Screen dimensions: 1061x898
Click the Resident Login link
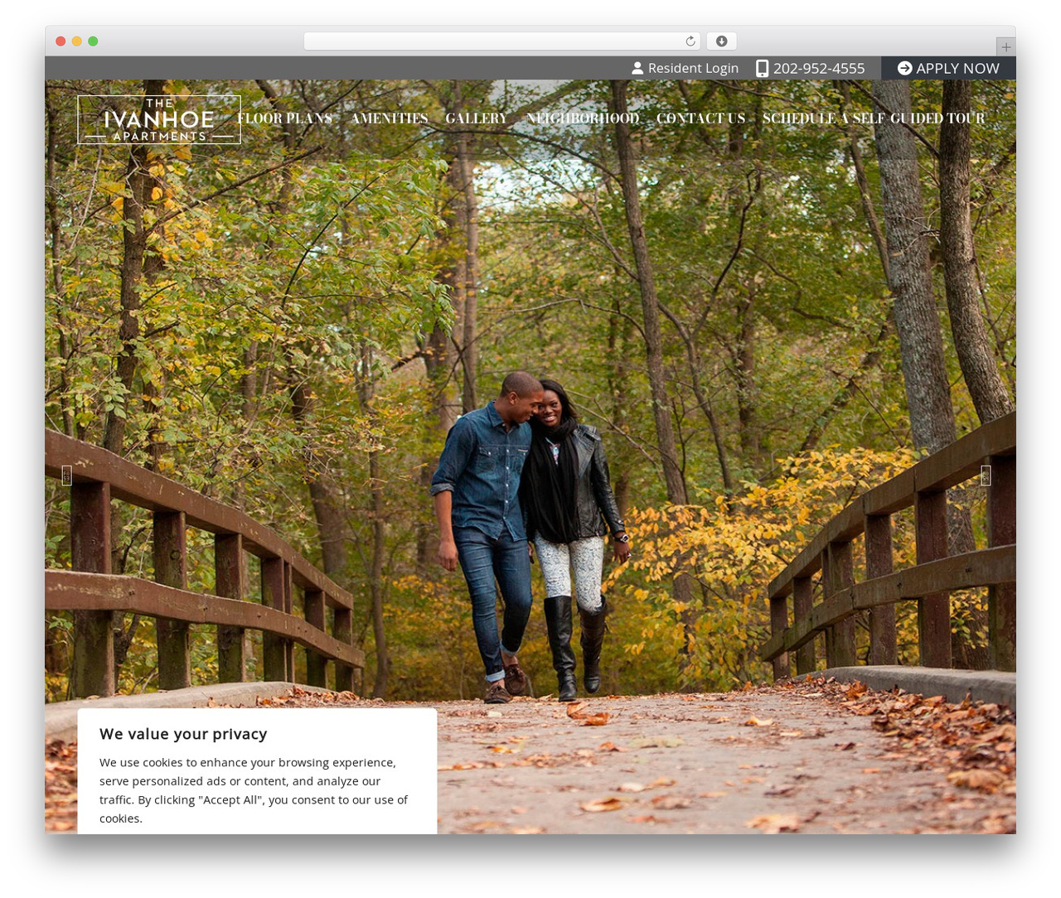click(x=685, y=69)
